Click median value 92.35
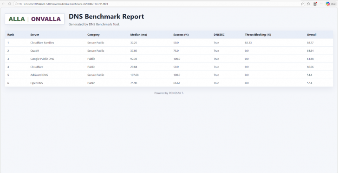Image resolution: width=338 pixels, height=173 pixels. (x=134, y=59)
